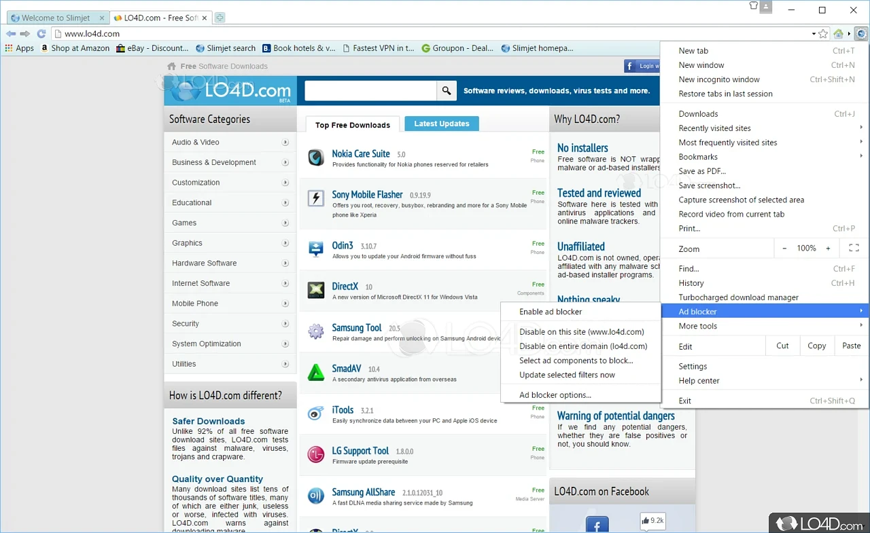Click the browser forward arrow
Image resolution: width=870 pixels, height=533 pixels.
coord(25,34)
